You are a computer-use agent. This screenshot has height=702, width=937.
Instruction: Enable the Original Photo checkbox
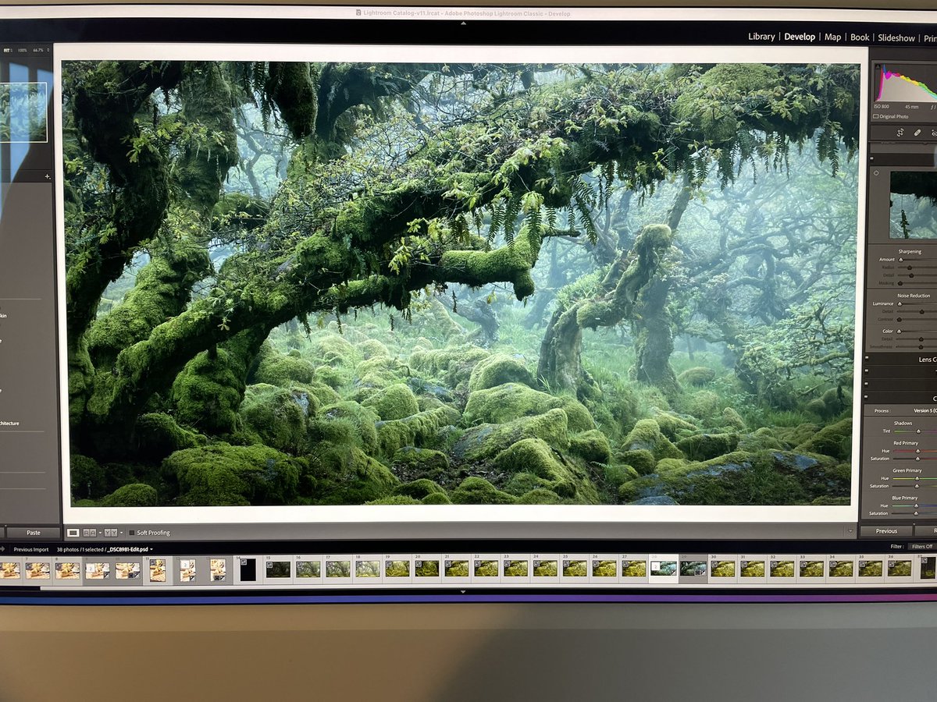coord(876,116)
